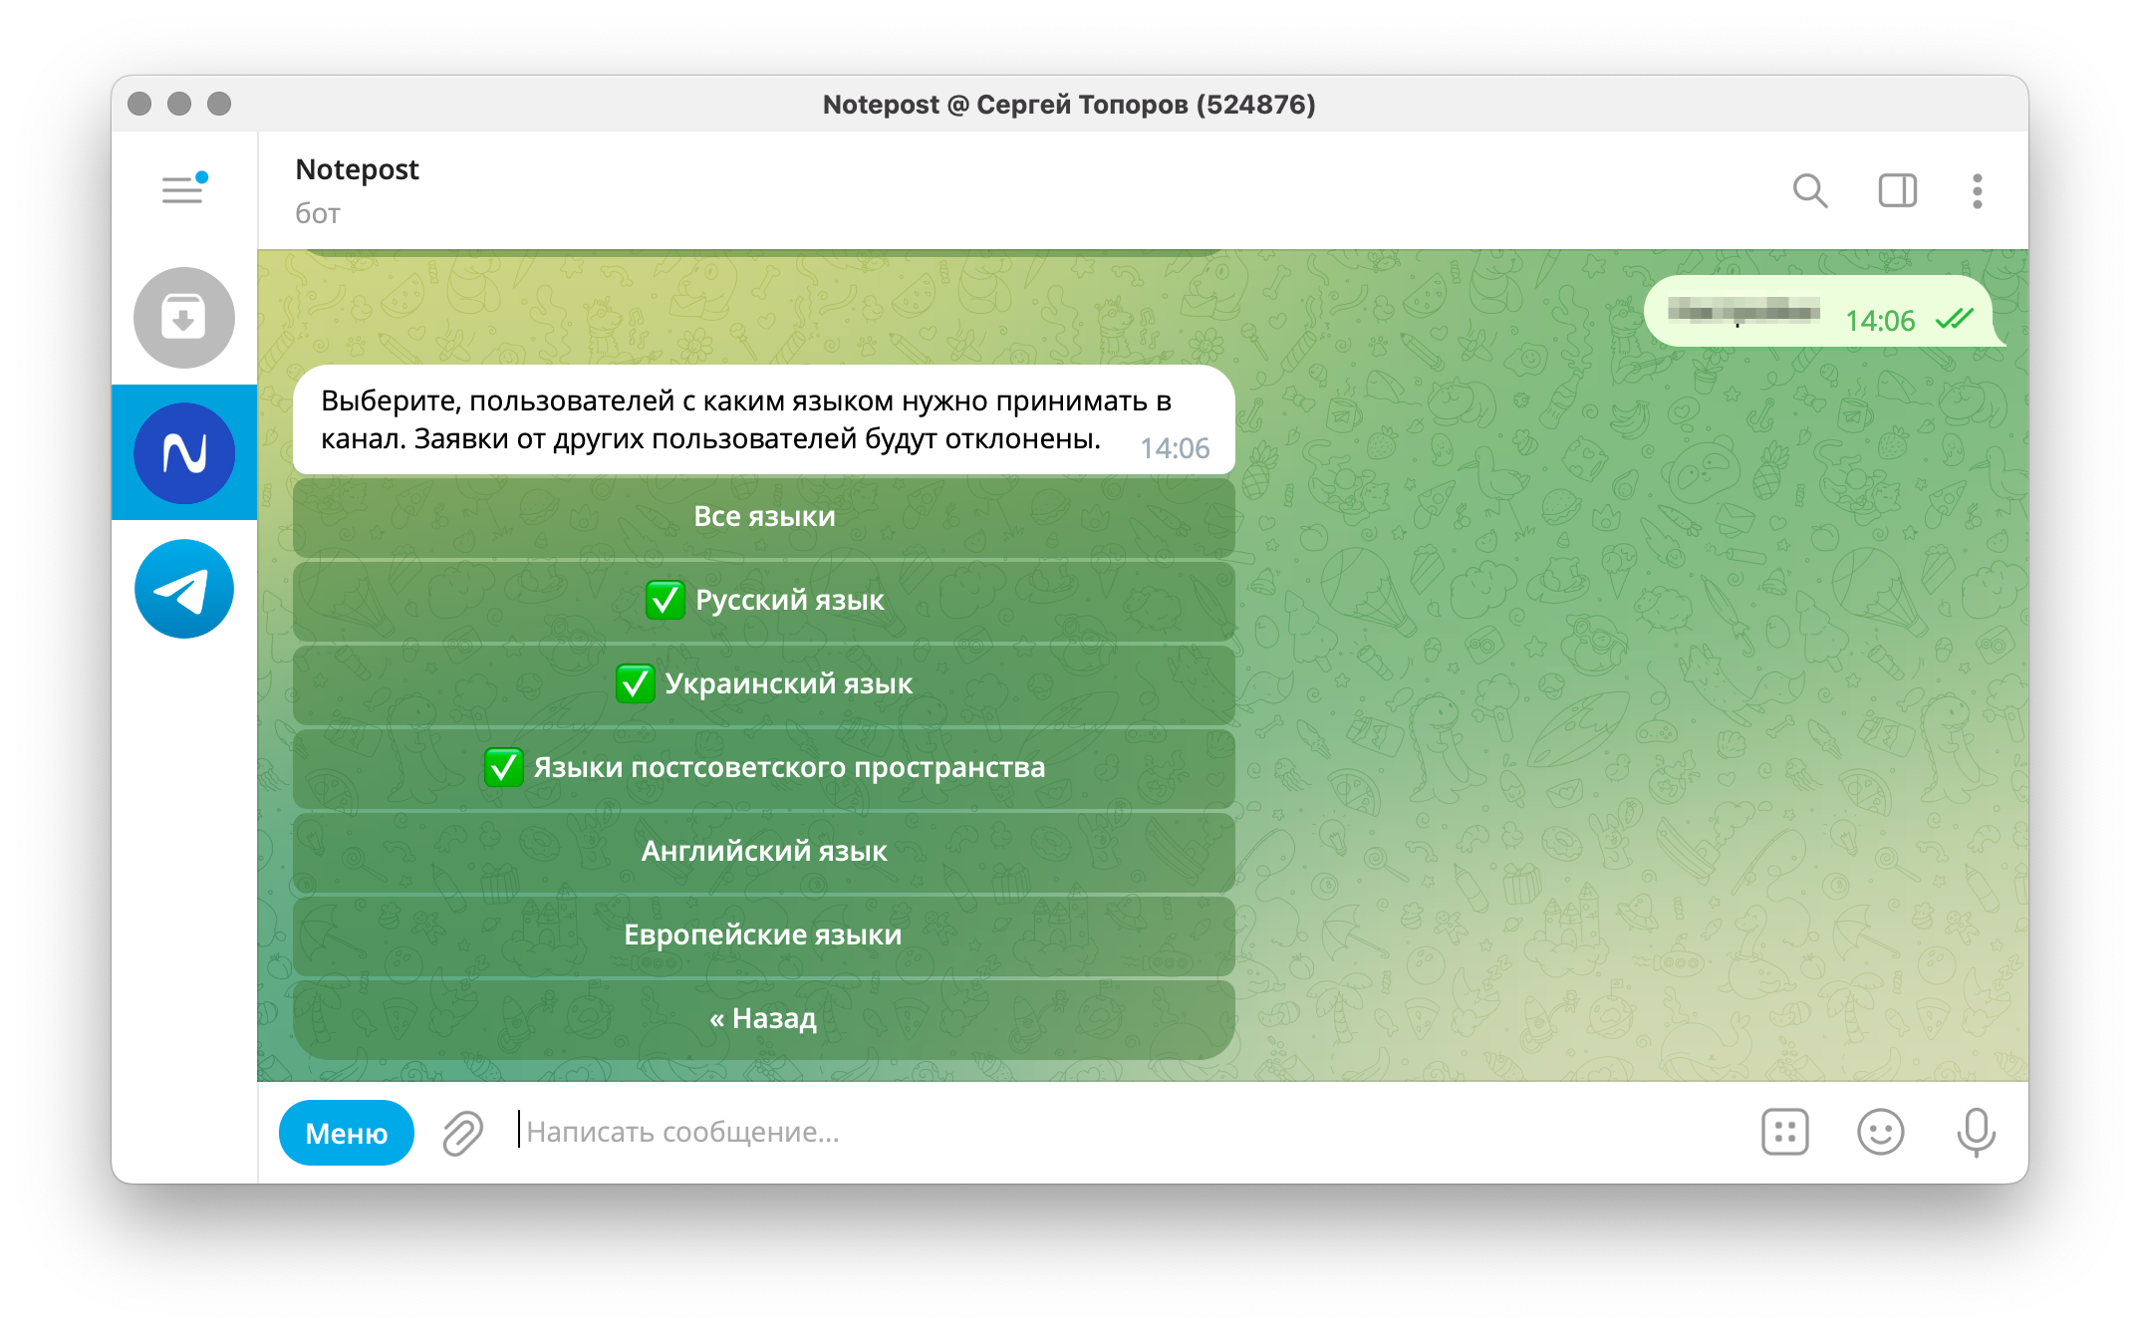Click the microphone voice message icon

(x=1976, y=1133)
